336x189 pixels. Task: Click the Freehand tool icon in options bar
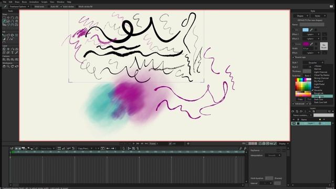5,7
